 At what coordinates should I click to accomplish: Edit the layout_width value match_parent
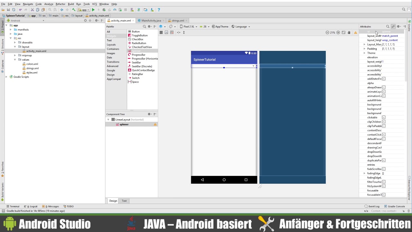click(390, 36)
